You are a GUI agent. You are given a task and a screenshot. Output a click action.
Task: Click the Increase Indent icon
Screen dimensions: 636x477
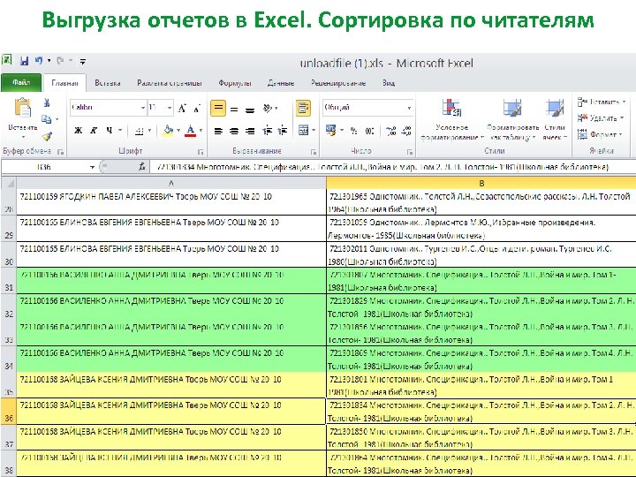tap(283, 131)
